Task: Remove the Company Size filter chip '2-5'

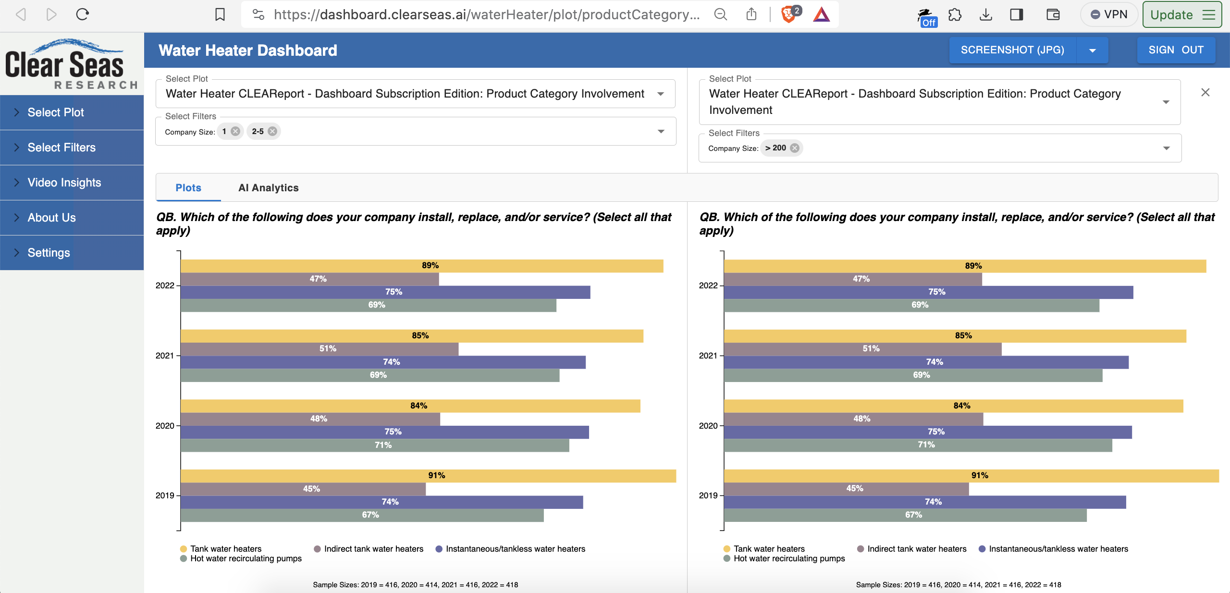Action: pos(271,131)
